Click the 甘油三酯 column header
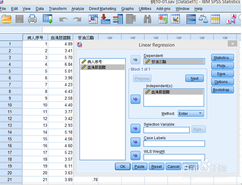The height and width of the screenshot is (185, 242). pos(86,38)
